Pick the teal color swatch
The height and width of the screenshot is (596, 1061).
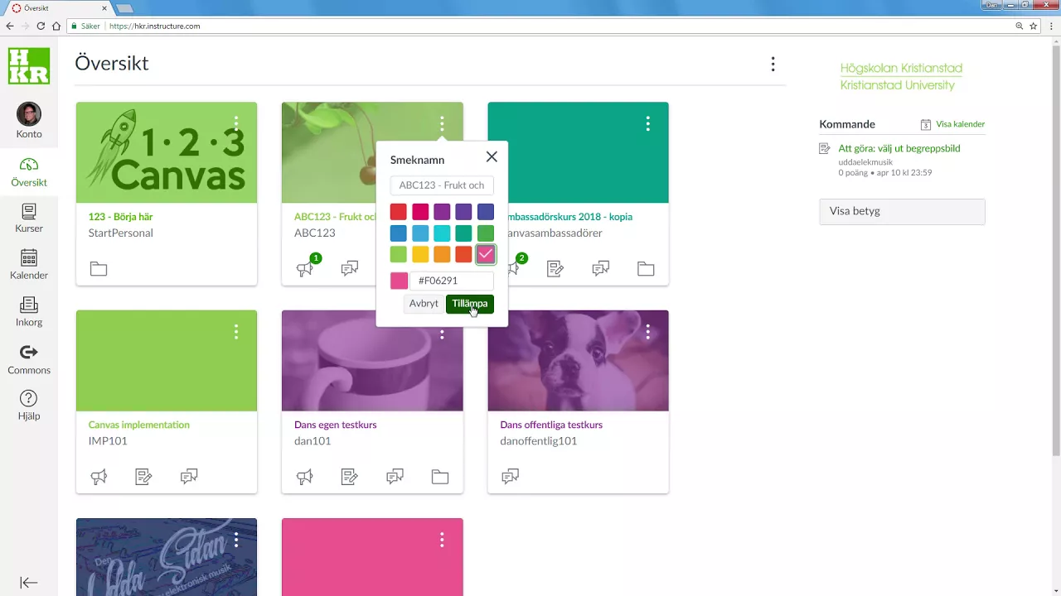(463, 233)
